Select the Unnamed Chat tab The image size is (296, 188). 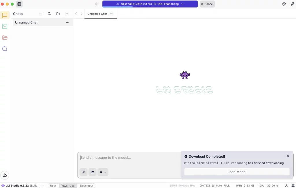97,14
